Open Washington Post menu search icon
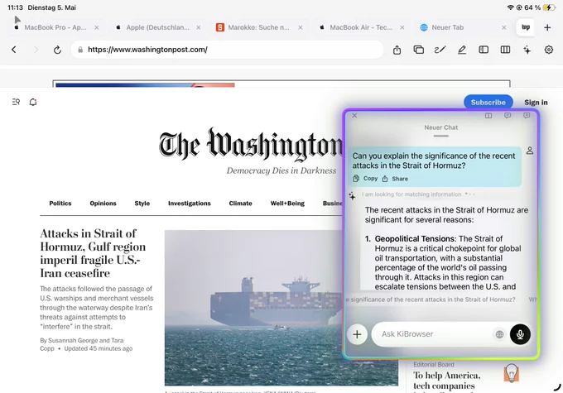This screenshot has height=393, width=563. (x=16, y=102)
